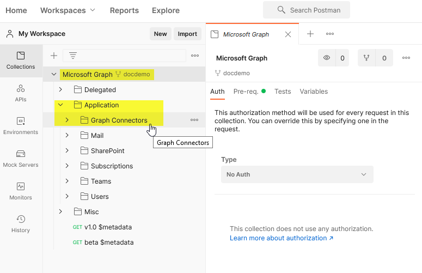The height and width of the screenshot is (273, 422).
Task: Expand the Misc folder
Action: pyautogui.click(x=60, y=212)
